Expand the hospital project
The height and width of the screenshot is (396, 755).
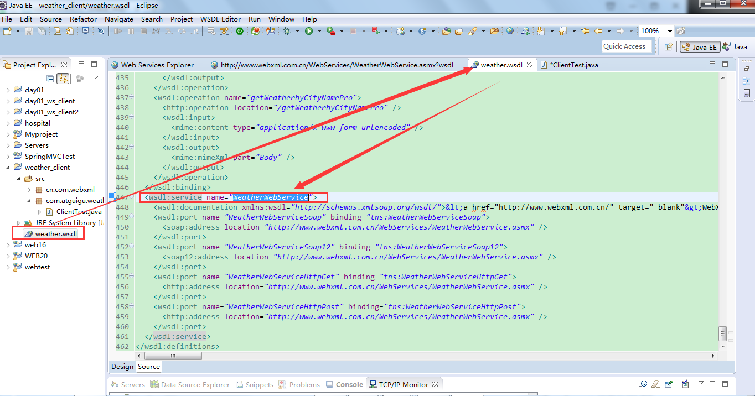[8, 123]
